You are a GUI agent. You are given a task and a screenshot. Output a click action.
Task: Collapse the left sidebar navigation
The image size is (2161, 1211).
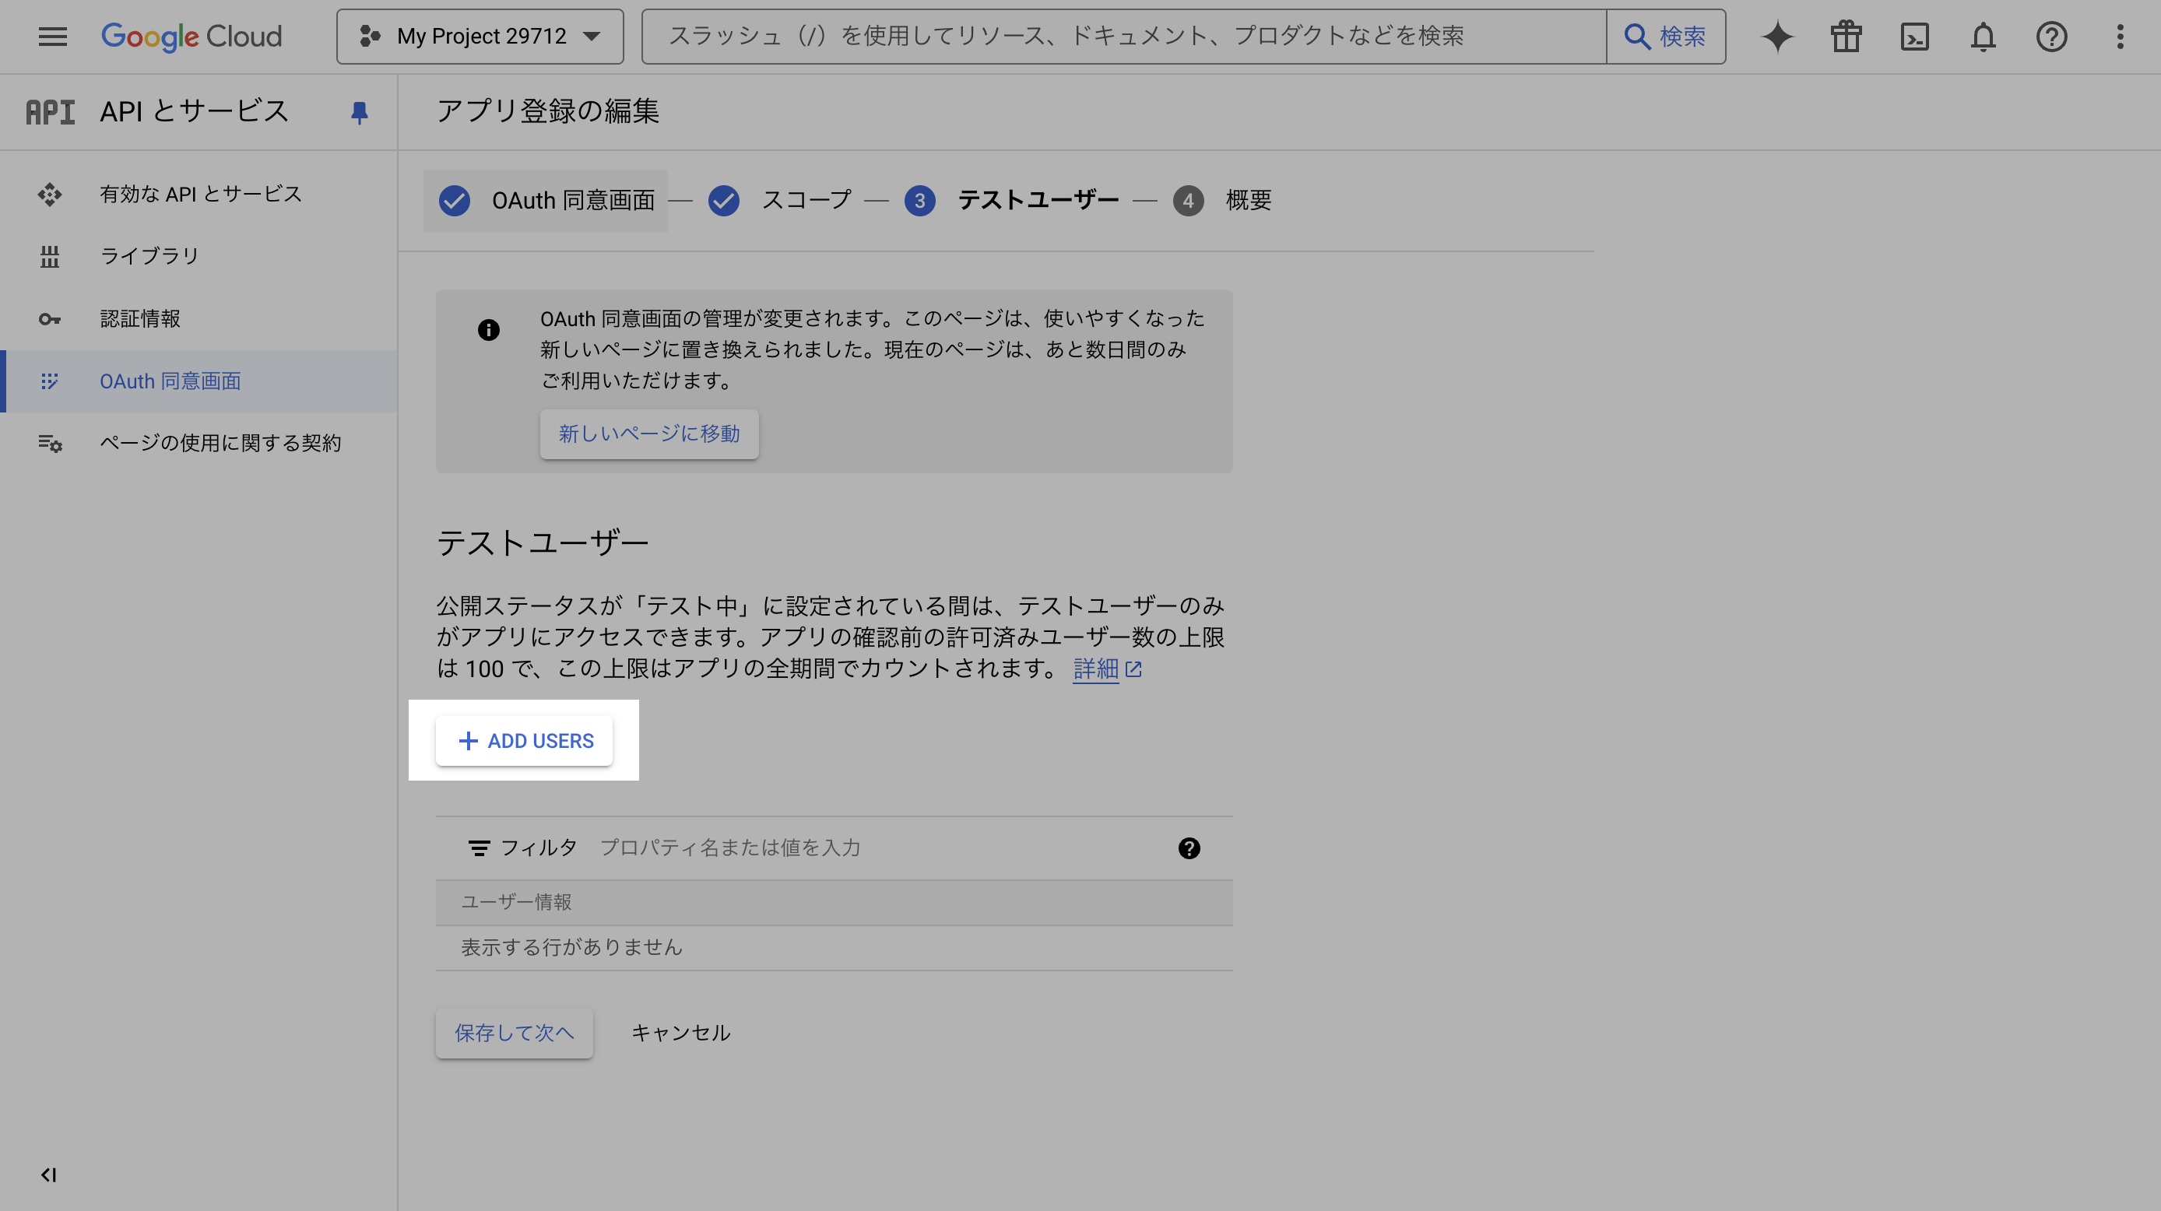(x=49, y=1175)
